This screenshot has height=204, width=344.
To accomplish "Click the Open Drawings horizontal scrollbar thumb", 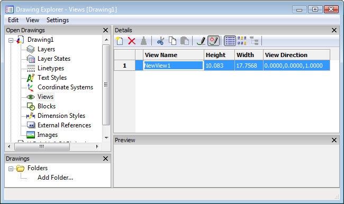I will 42,146.
